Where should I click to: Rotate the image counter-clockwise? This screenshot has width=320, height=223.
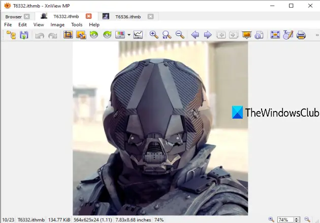coord(94,35)
